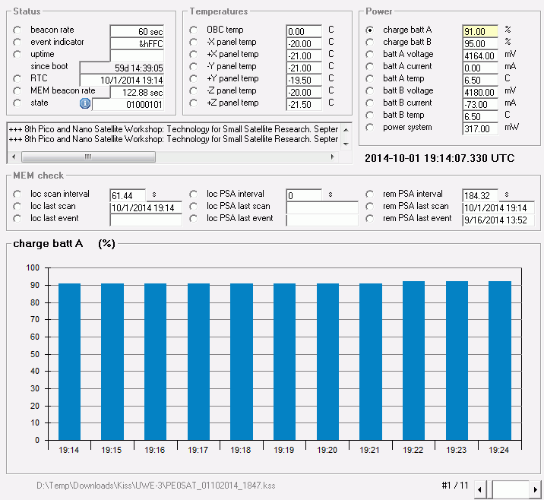Click the loc scan interval 61.44 field
544x500 pixels.
[128, 196]
